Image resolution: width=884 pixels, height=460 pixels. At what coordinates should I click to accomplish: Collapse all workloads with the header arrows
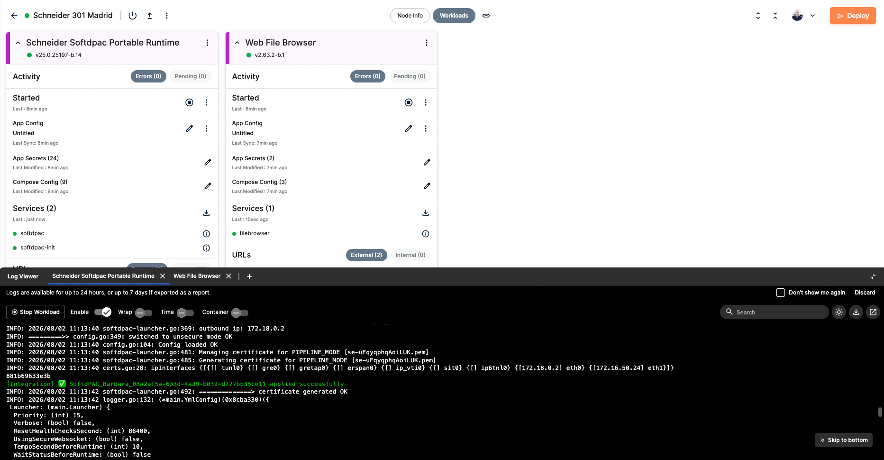click(775, 16)
